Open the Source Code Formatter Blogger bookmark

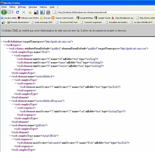64,18
